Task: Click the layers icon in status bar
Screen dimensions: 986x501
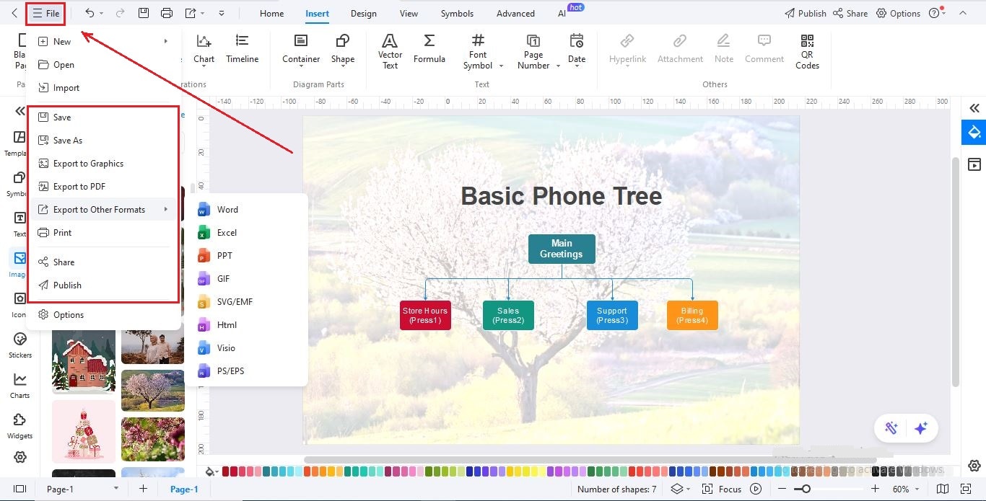Action: click(677, 489)
